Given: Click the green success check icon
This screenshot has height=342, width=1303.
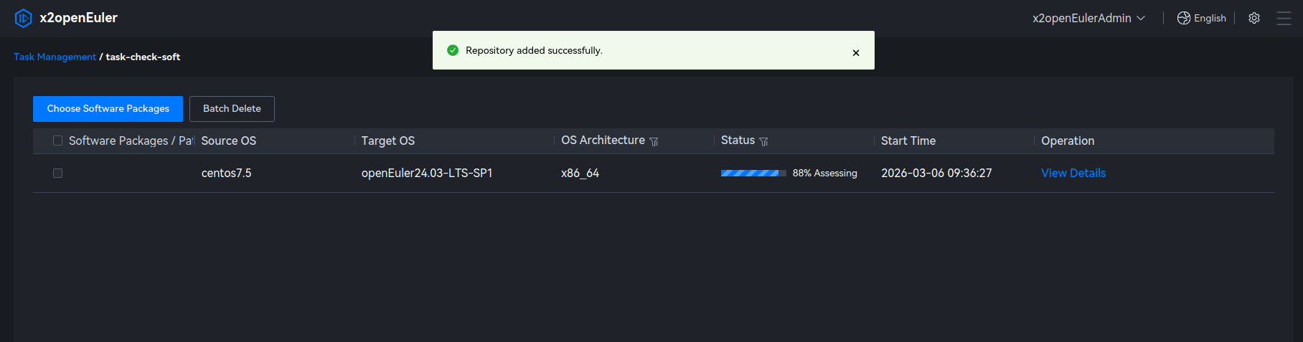Looking at the screenshot, I should point(453,50).
